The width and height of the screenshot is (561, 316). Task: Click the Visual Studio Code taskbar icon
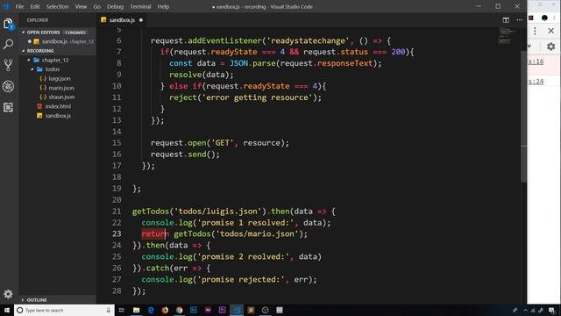point(237,310)
